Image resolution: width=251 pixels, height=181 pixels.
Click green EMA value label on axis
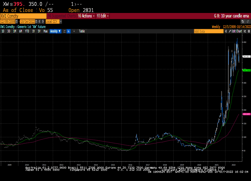(x=247, y=70)
